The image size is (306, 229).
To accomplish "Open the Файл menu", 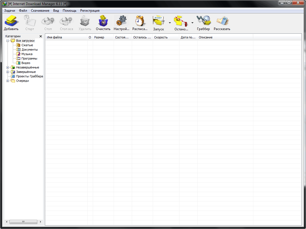I will coord(23,11).
